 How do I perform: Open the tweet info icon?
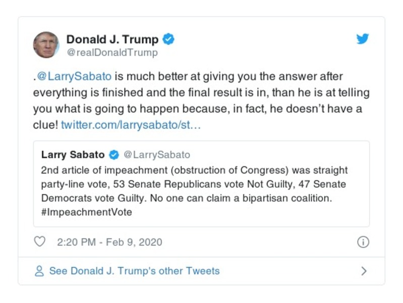(x=363, y=242)
